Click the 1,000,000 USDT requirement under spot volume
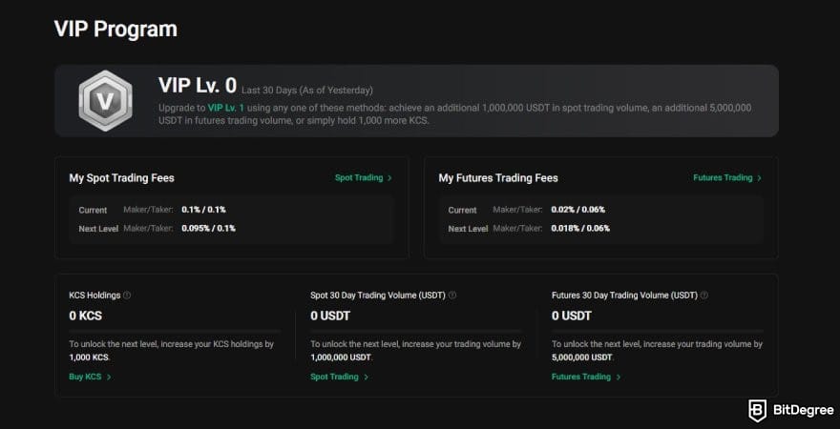Image resolution: width=840 pixels, height=429 pixels. click(341, 357)
